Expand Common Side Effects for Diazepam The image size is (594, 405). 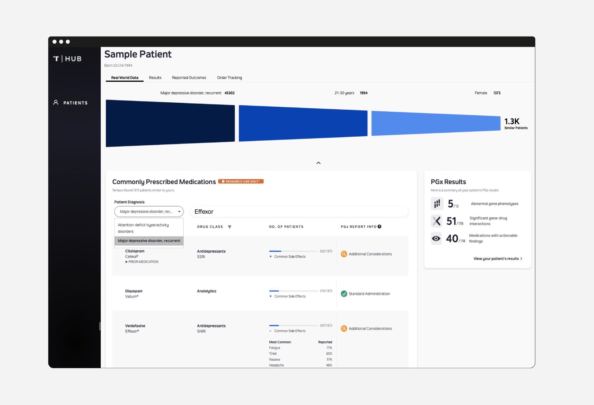point(287,296)
